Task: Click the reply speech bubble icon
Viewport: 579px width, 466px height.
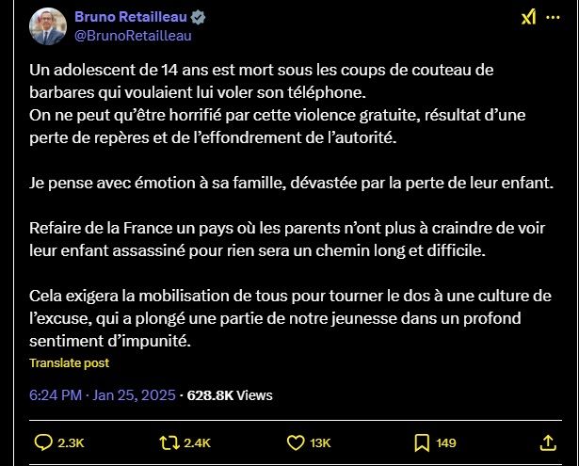Action: [43, 442]
